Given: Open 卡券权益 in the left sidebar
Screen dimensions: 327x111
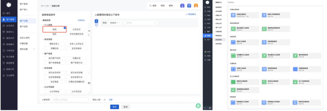Looking at the screenshot, I should click(x=9, y=51).
